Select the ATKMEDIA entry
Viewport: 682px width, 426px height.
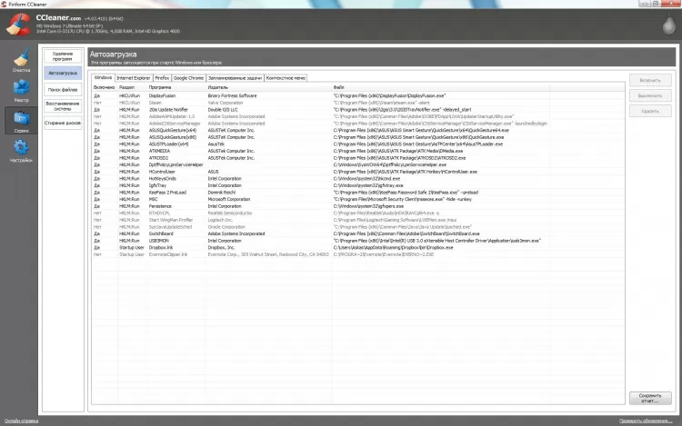pyautogui.click(x=358, y=151)
